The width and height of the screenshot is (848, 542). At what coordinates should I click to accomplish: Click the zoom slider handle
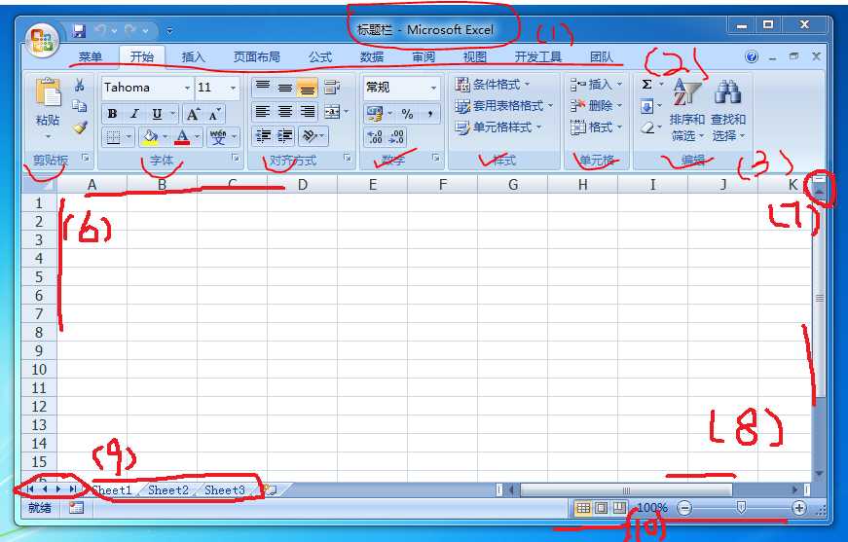click(x=742, y=507)
